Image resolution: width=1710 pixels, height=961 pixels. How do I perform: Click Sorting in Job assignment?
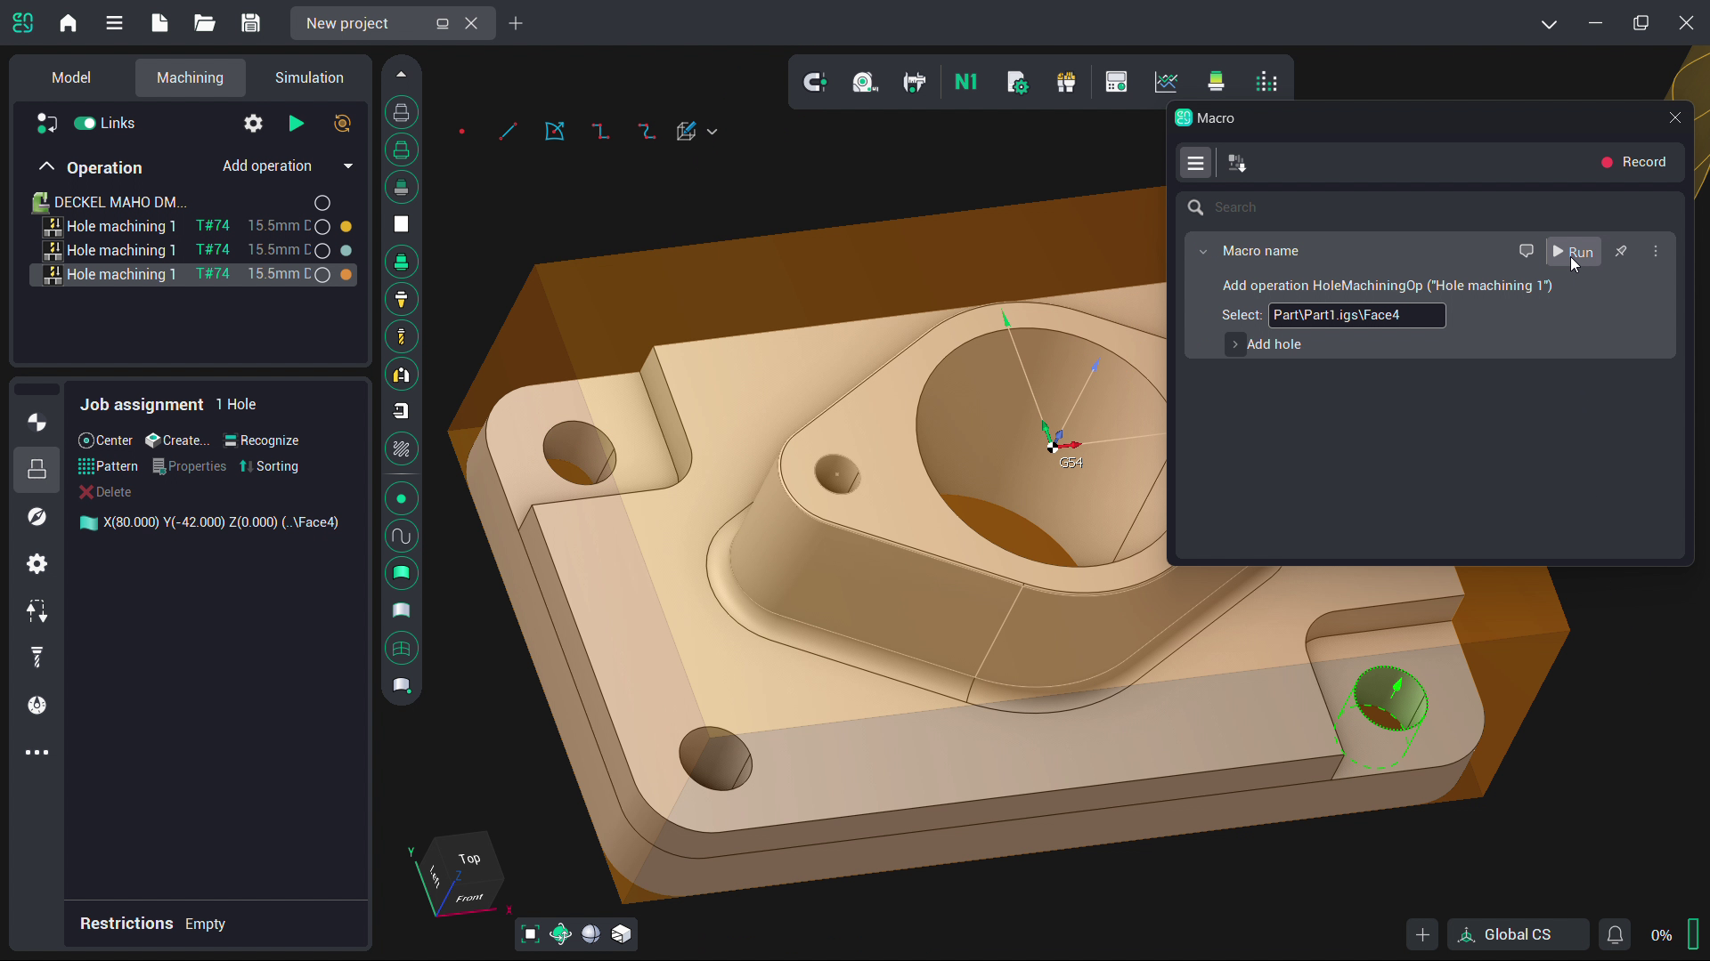point(268,466)
